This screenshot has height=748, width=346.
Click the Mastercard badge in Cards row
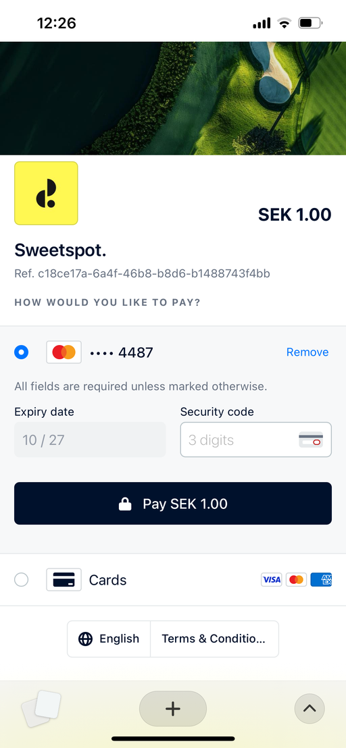point(297,580)
